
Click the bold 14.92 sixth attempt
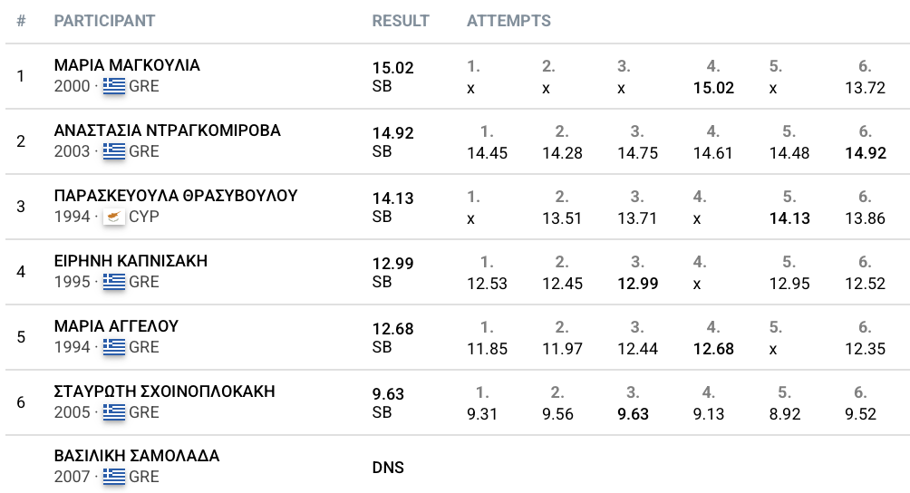866,153
